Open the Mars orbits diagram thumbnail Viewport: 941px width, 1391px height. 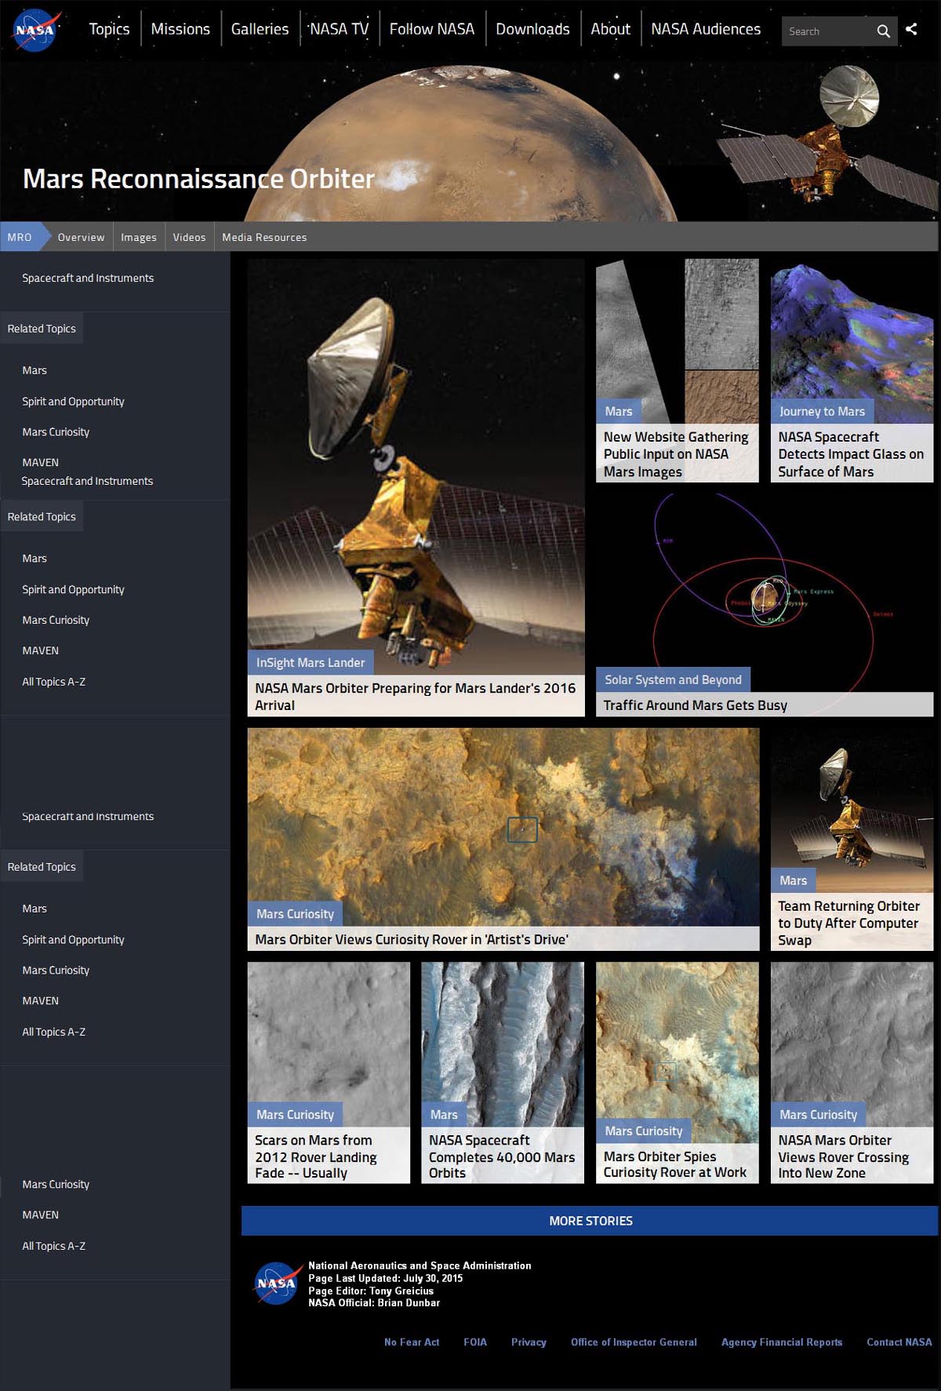coord(765,581)
